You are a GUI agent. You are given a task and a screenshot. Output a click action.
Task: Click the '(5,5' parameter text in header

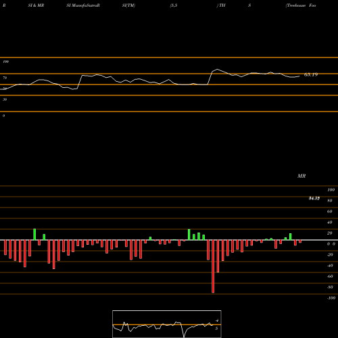coord(174,5)
